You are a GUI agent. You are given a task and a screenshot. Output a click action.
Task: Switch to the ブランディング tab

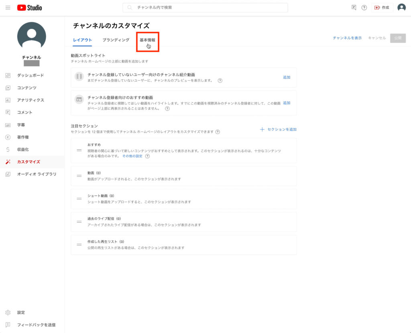point(116,40)
